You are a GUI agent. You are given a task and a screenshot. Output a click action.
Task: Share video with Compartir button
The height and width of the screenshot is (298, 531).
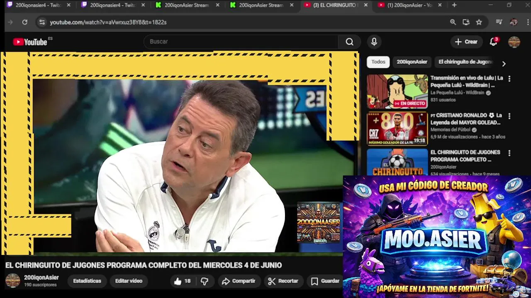tap(239, 281)
